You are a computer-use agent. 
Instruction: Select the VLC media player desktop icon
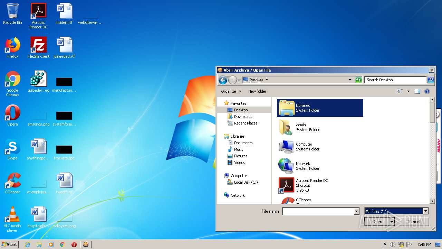pos(12,220)
